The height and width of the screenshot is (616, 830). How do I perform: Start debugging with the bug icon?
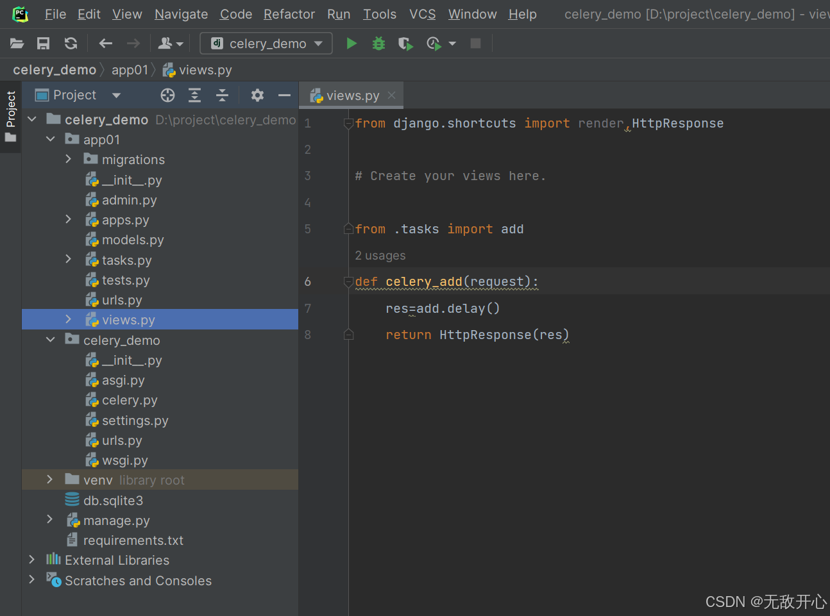[x=378, y=44]
